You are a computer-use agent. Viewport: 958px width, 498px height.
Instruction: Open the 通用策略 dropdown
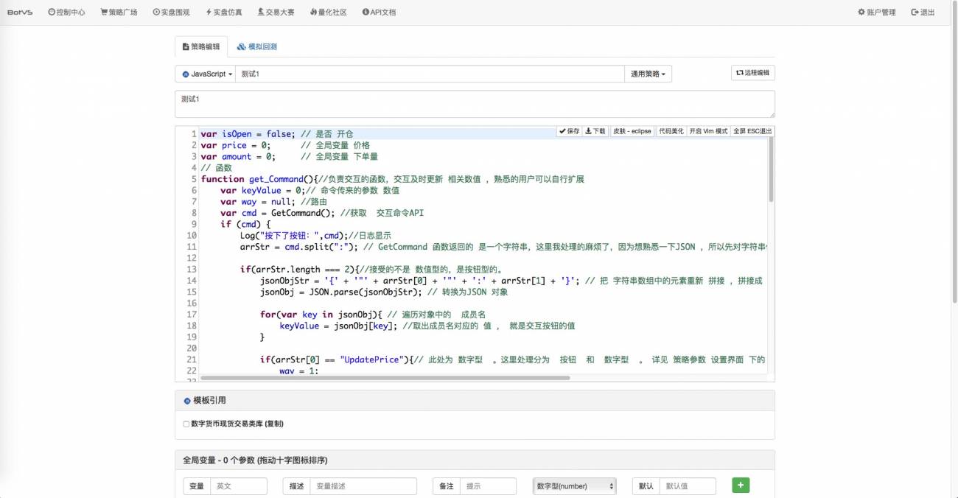[647, 74]
